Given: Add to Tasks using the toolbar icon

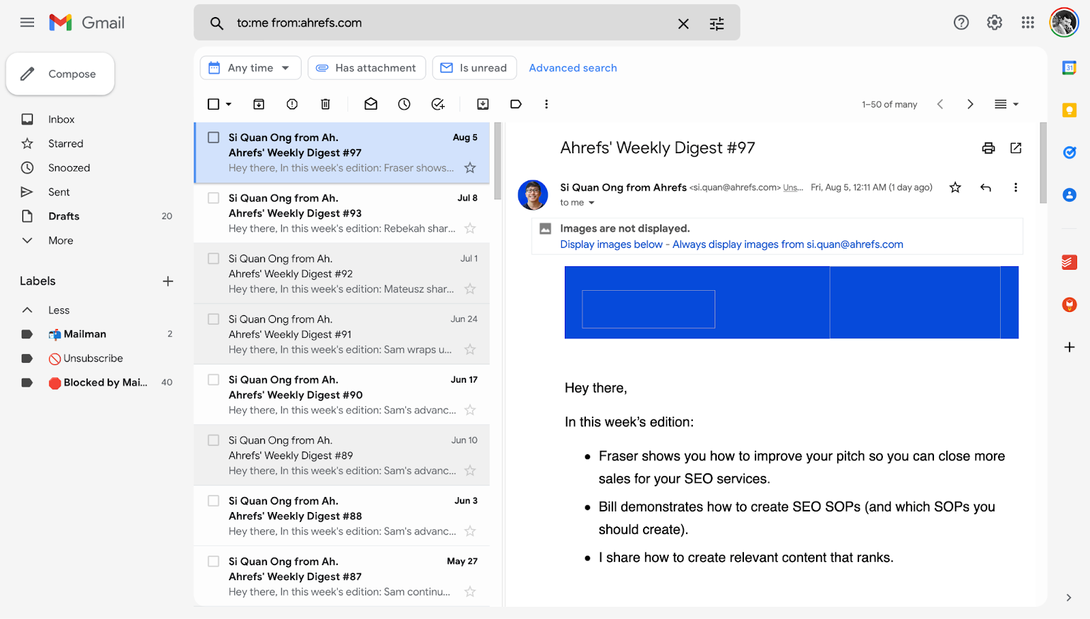Looking at the screenshot, I should pyautogui.click(x=438, y=104).
